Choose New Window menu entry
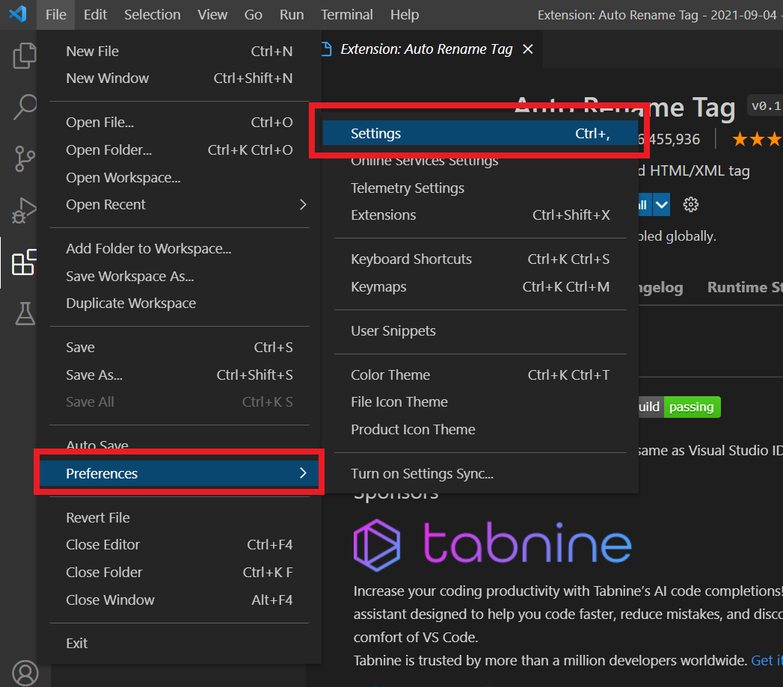 coord(179,78)
